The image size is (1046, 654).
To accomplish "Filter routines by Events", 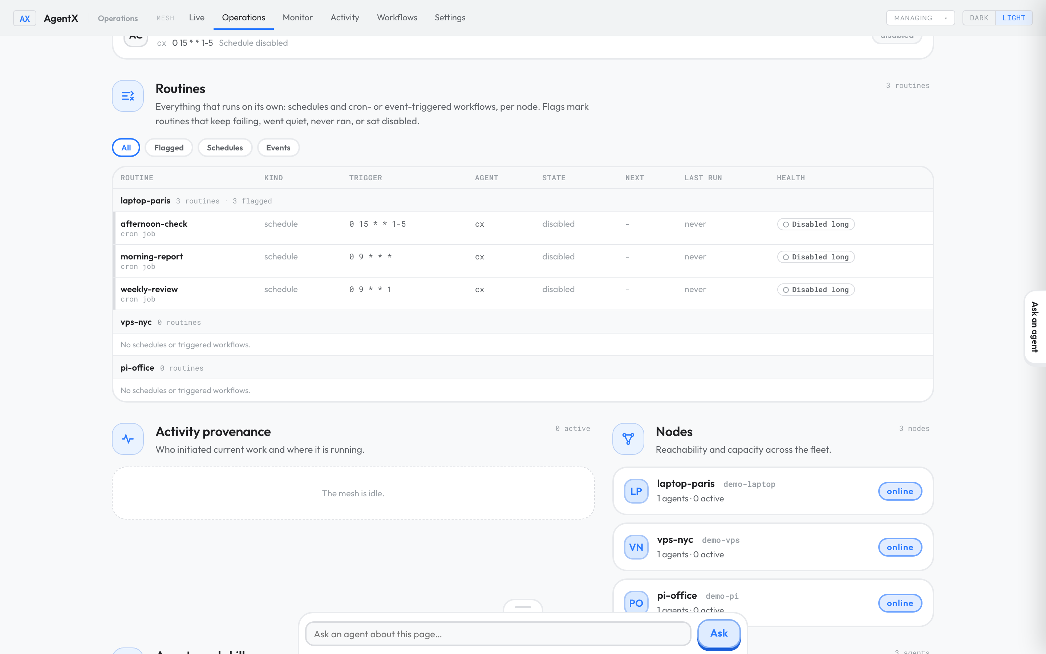I will click(278, 148).
